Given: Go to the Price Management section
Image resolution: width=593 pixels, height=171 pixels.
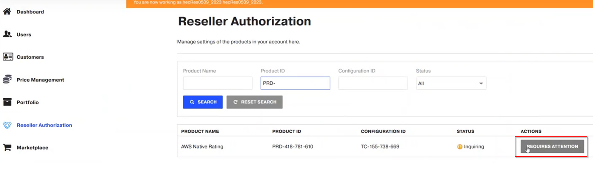Looking at the screenshot, I should [40, 80].
